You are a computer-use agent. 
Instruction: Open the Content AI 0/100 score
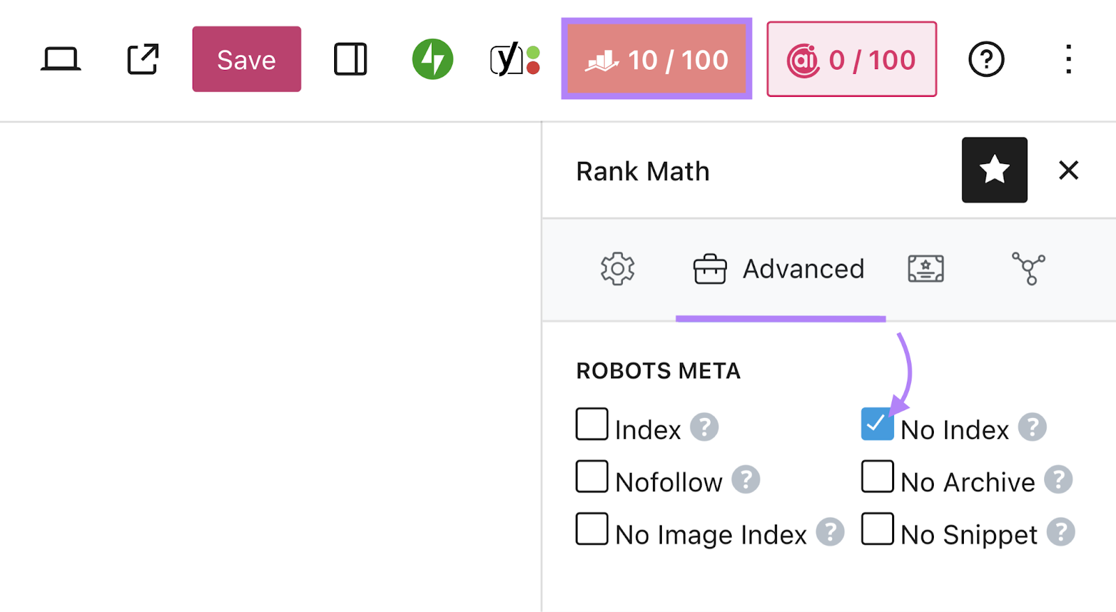(x=851, y=59)
